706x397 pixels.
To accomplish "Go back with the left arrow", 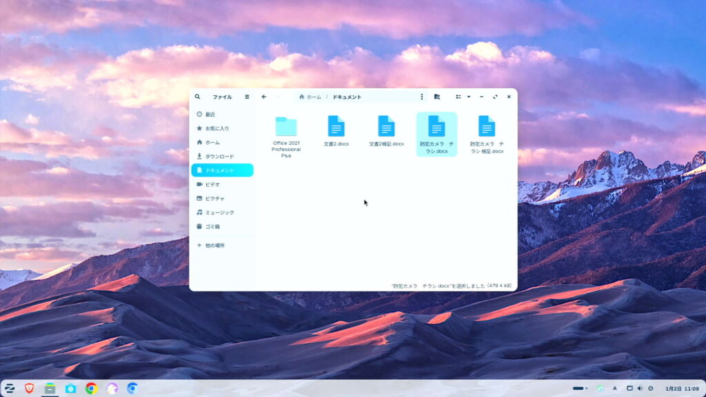I will [264, 97].
